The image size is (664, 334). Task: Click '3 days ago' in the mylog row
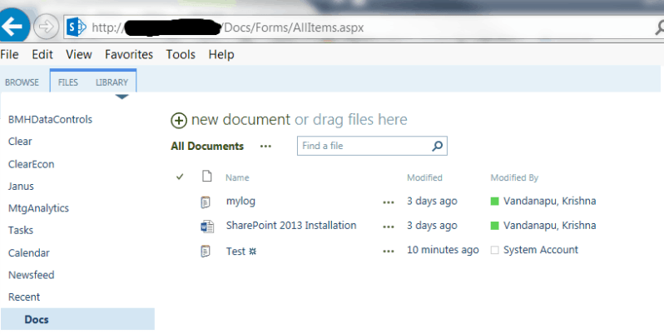432,202
